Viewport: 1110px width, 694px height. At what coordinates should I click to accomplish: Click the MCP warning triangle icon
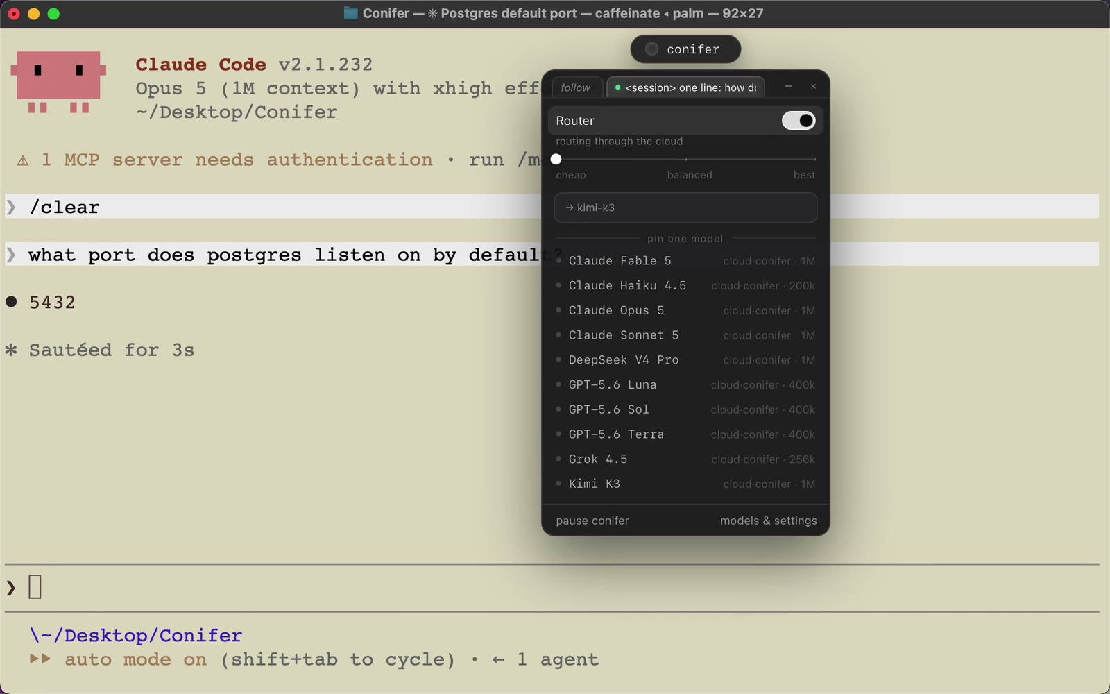coord(23,160)
